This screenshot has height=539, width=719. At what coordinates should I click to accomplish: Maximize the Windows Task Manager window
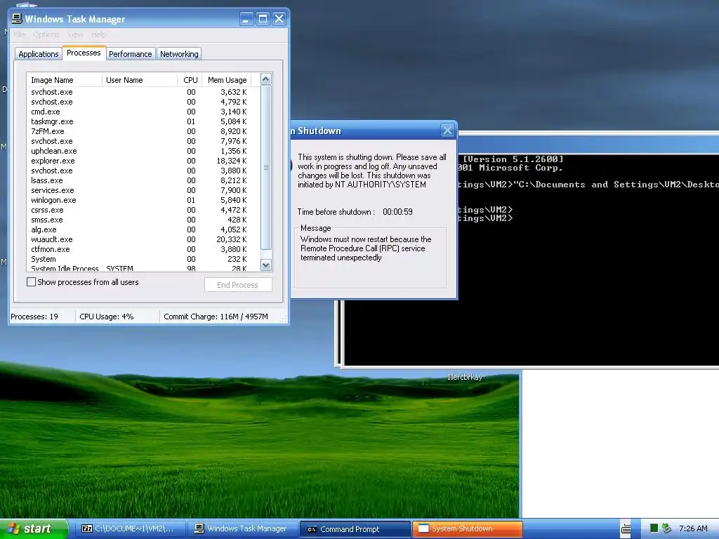[x=263, y=19]
